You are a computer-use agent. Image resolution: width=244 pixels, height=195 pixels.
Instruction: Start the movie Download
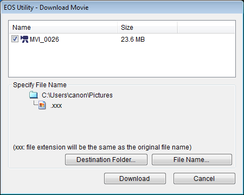(135, 179)
